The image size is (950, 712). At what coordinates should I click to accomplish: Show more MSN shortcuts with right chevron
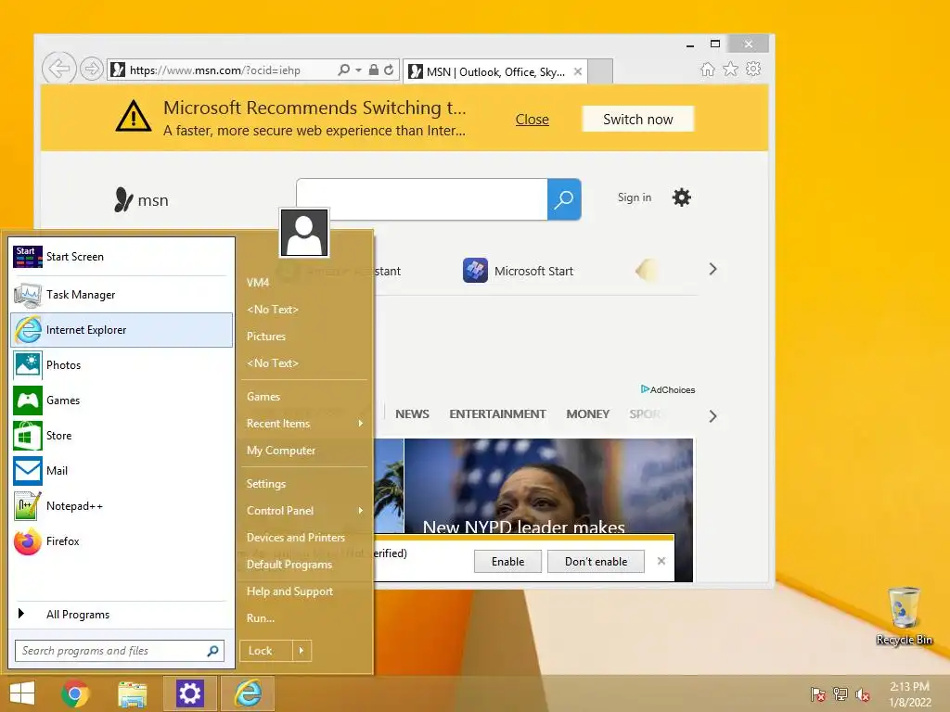click(x=713, y=270)
